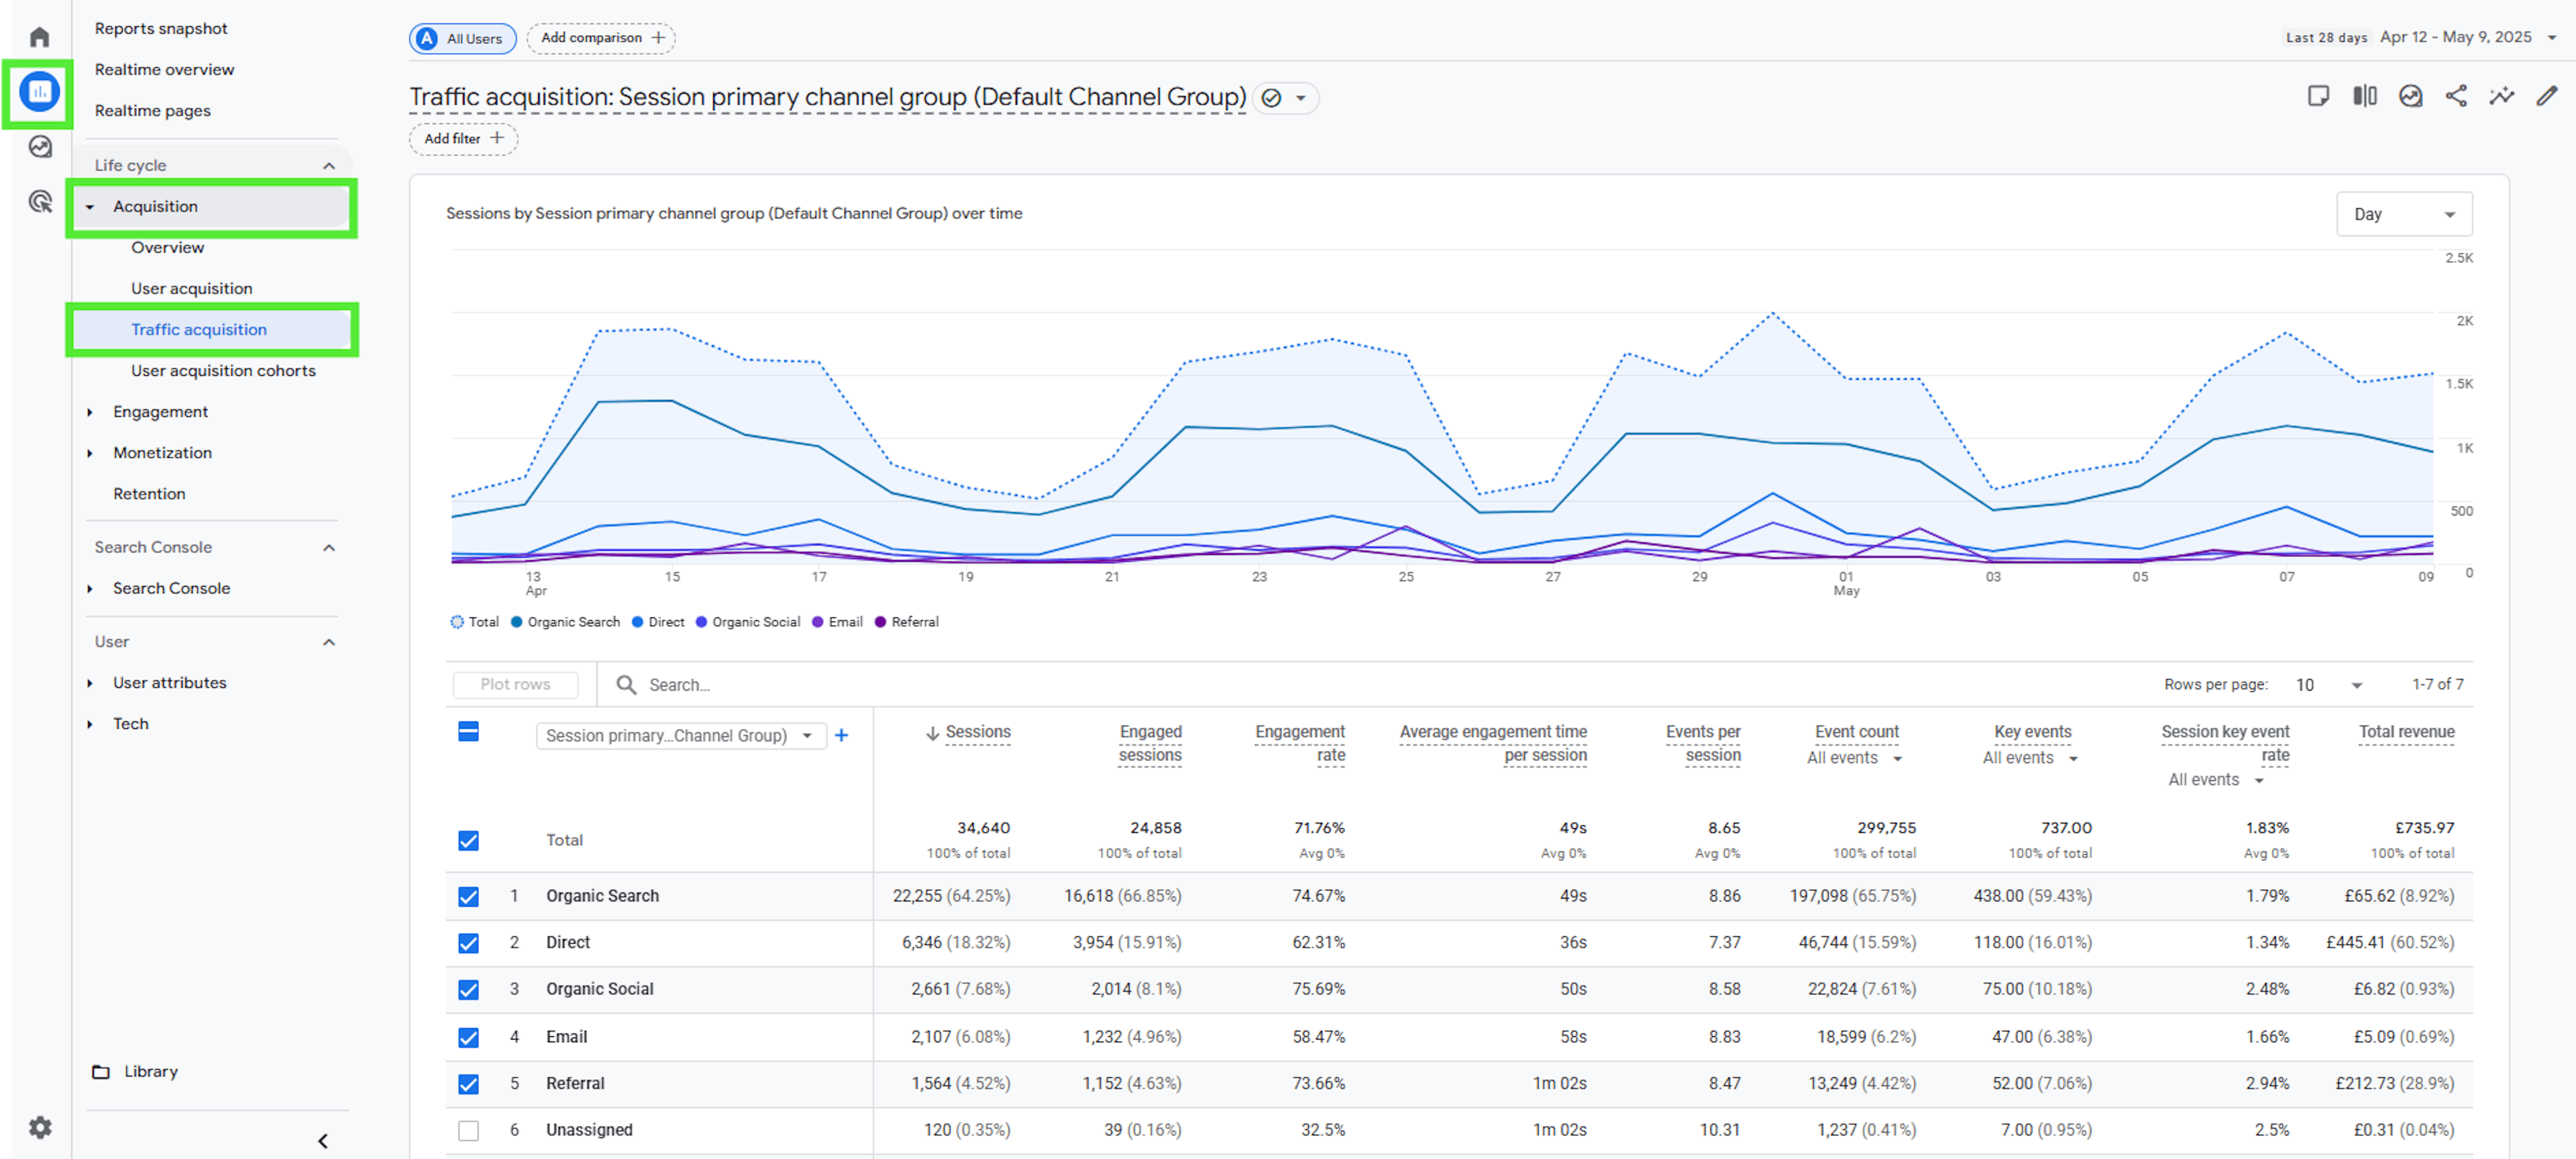Open Realtime overview in sidebar

click(x=164, y=69)
